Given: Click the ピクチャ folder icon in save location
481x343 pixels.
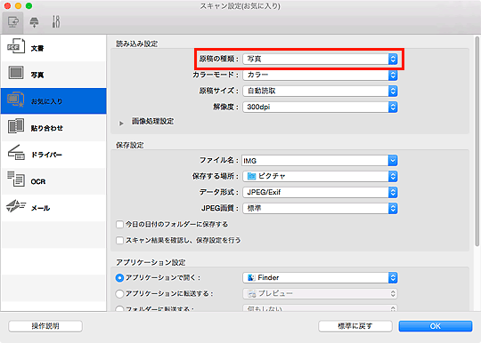Looking at the screenshot, I should pos(251,176).
